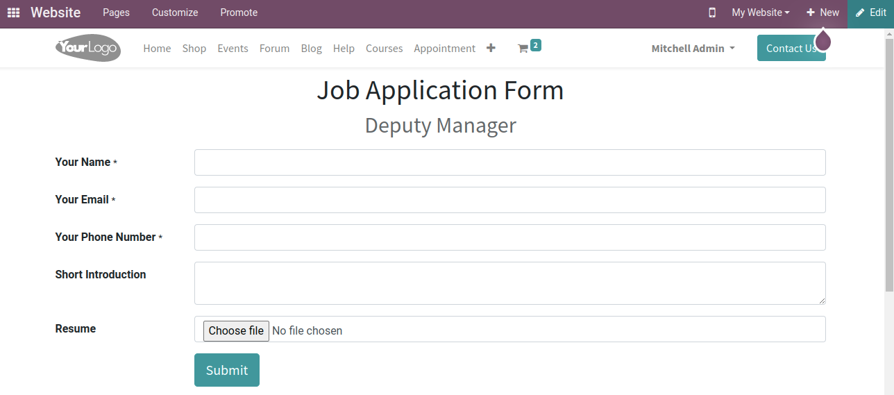Click the purple droplet tour pointer
The height and width of the screenshot is (395, 894).
pos(823,40)
